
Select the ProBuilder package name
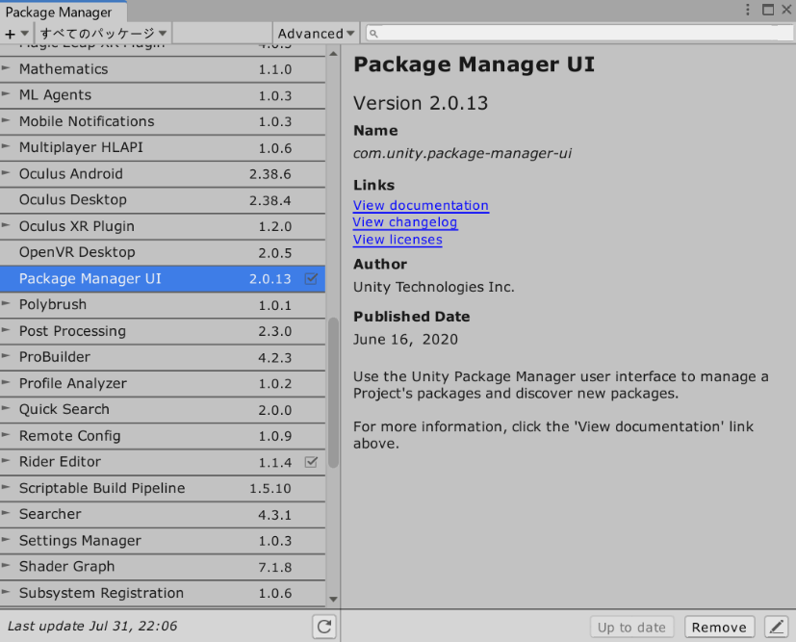tap(55, 357)
